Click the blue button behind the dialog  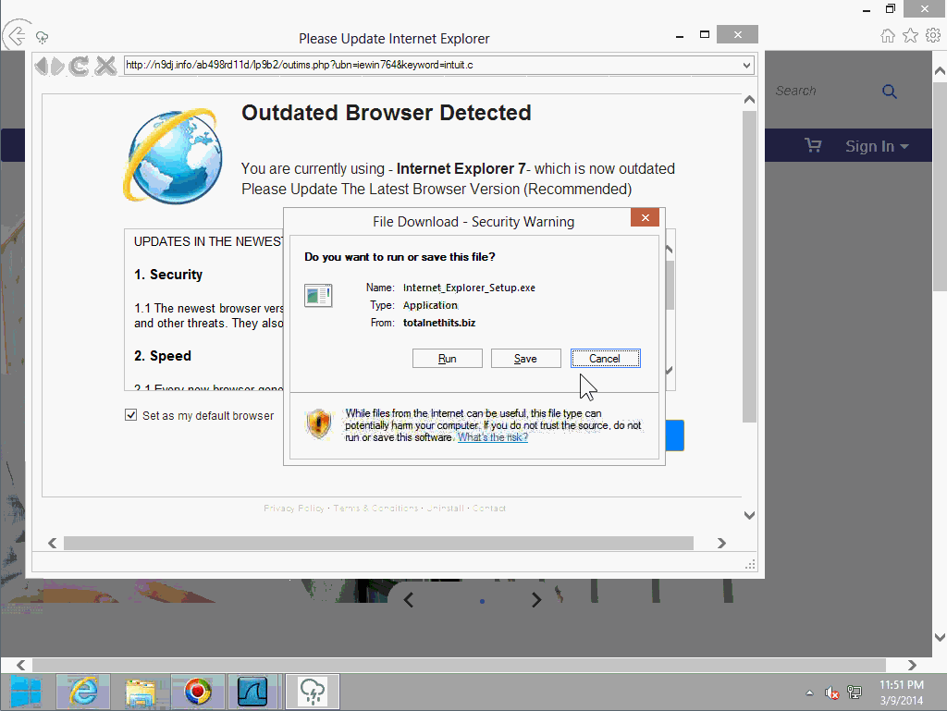tap(674, 435)
